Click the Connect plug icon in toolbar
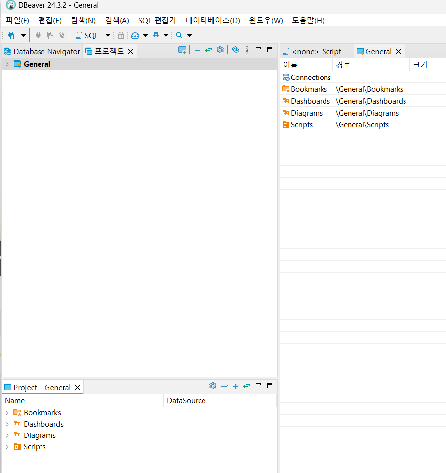This screenshot has width=446, height=473. (x=38, y=35)
